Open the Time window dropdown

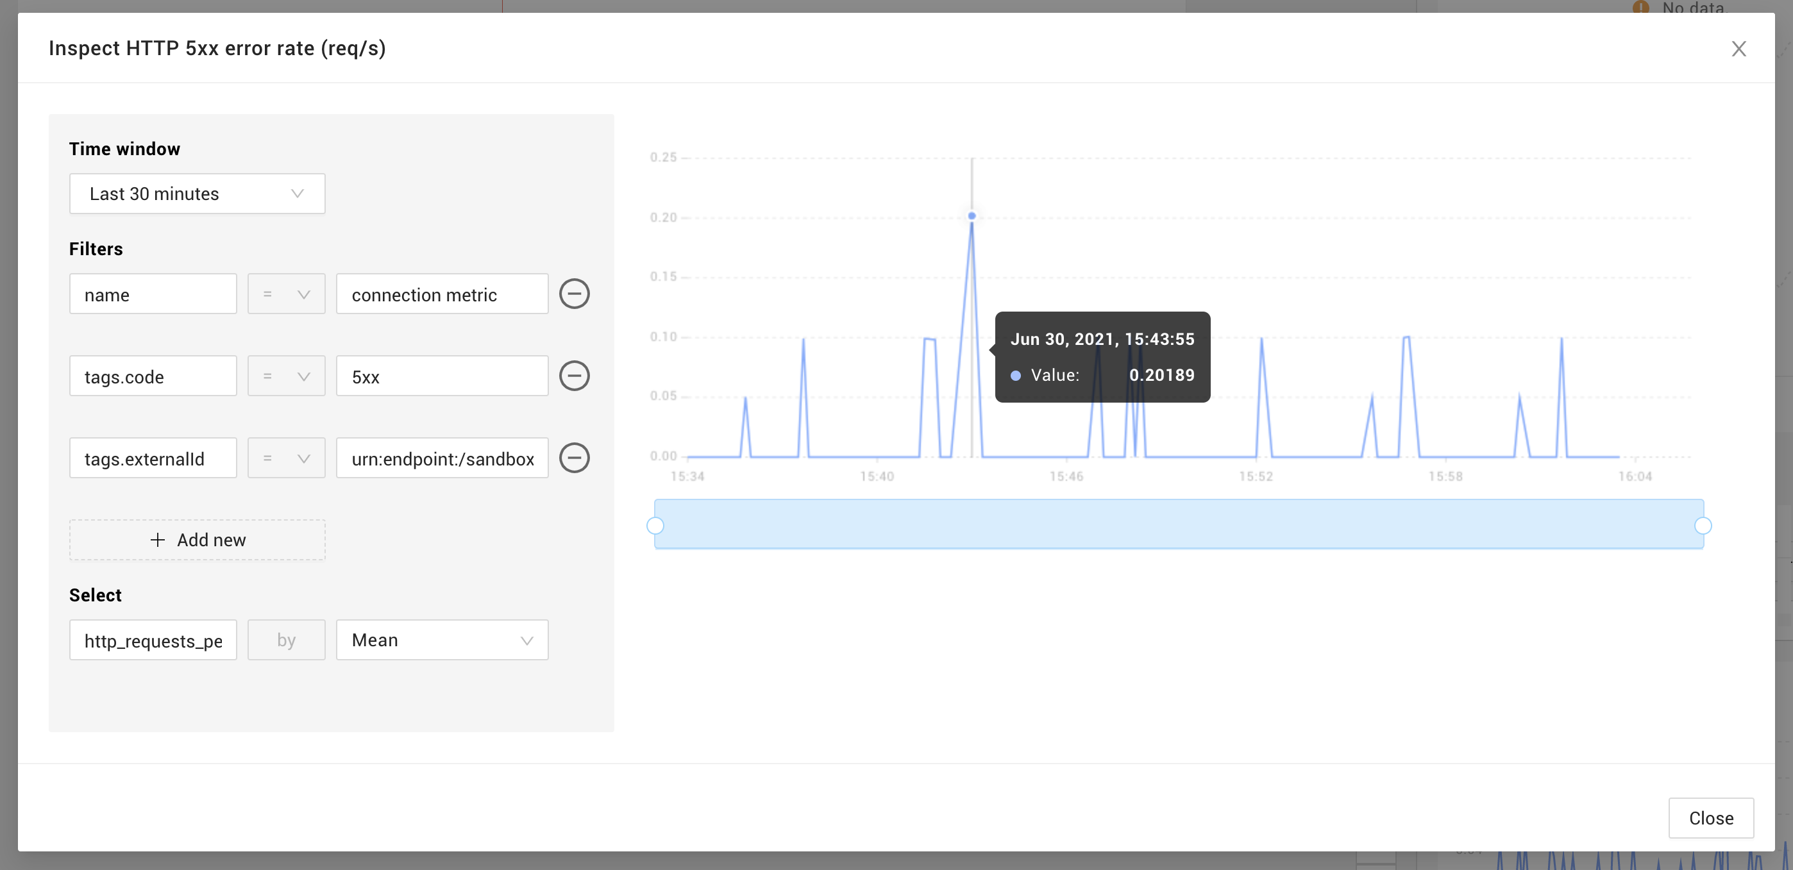pyautogui.click(x=197, y=194)
